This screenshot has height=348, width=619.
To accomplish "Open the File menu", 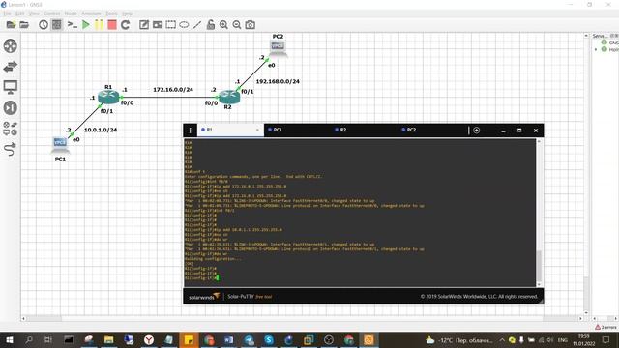I will (7, 14).
